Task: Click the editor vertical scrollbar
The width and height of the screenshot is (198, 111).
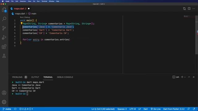Action: coord(197,35)
